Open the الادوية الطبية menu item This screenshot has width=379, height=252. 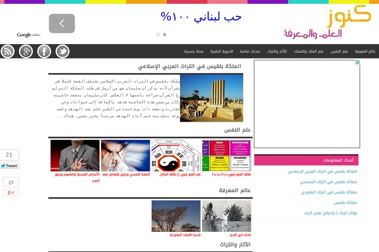coord(222,52)
